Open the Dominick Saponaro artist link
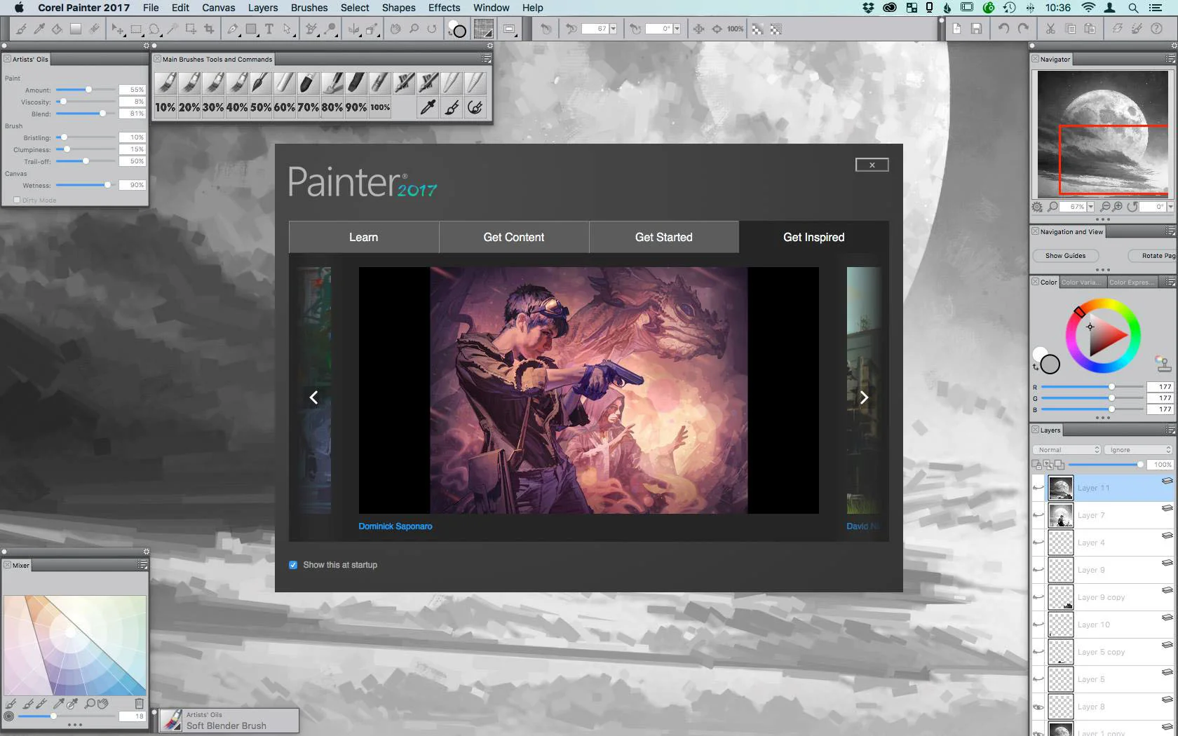 tap(395, 526)
